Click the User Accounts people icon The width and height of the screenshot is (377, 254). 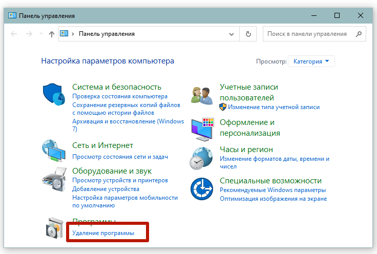(x=202, y=96)
